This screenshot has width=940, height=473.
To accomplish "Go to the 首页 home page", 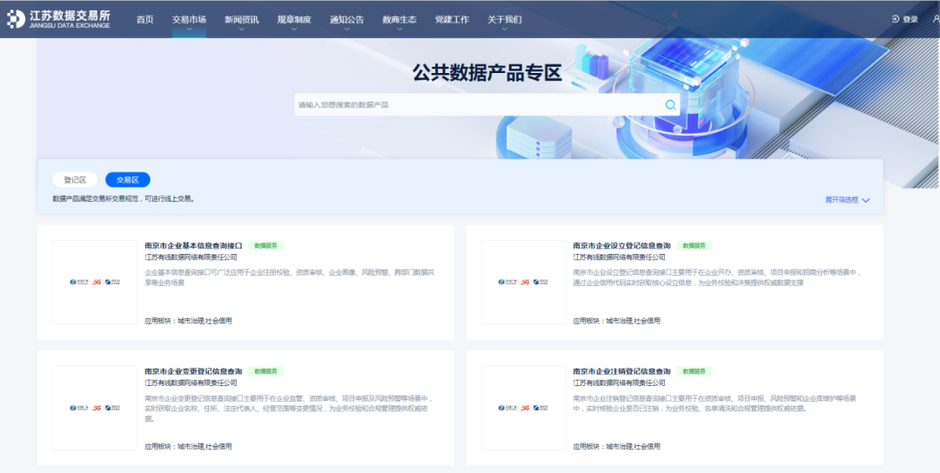I will (x=144, y=19).
